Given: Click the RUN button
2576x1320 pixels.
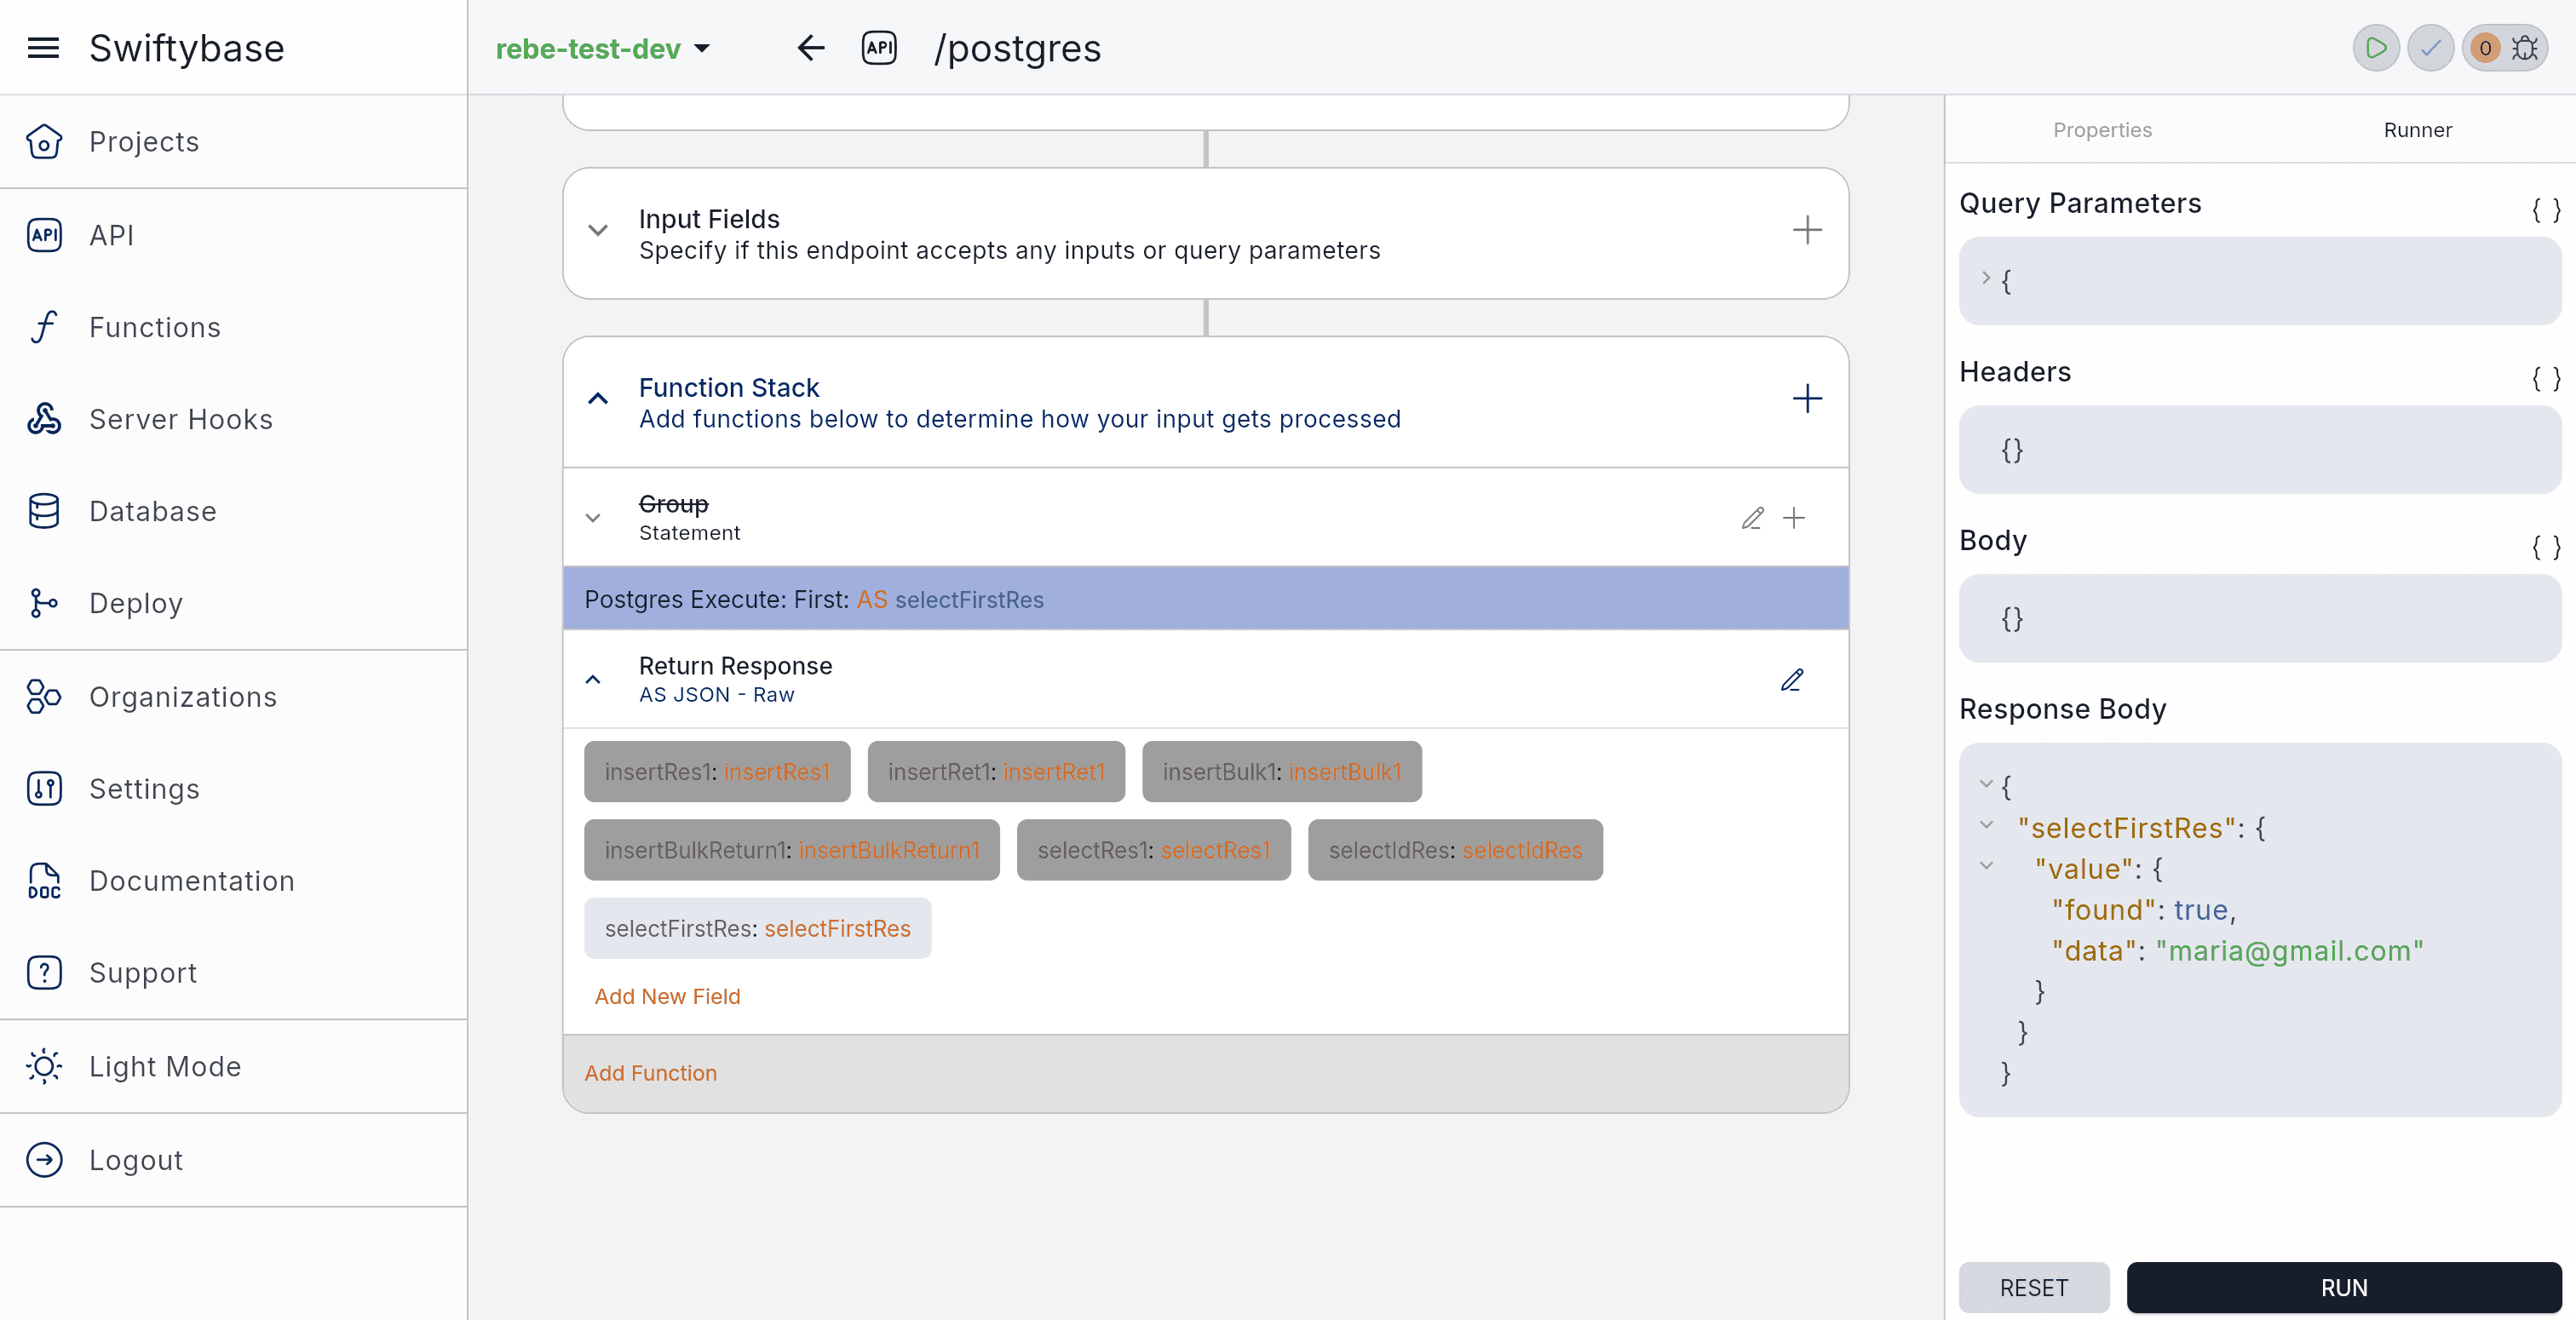Looking at the screenshot, I should (x=2344, y=1288).
